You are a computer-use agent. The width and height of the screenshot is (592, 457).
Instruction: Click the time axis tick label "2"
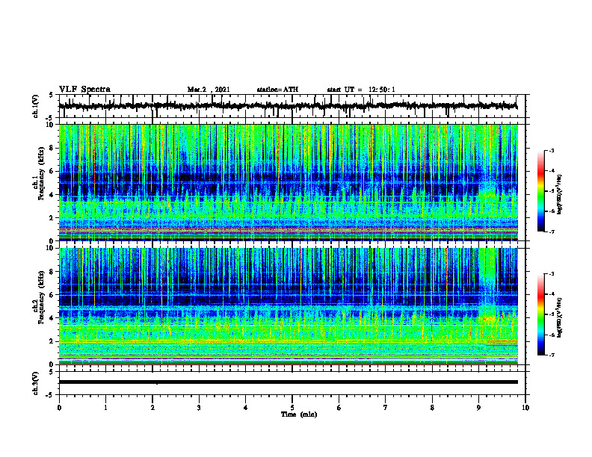coord(152,408)
